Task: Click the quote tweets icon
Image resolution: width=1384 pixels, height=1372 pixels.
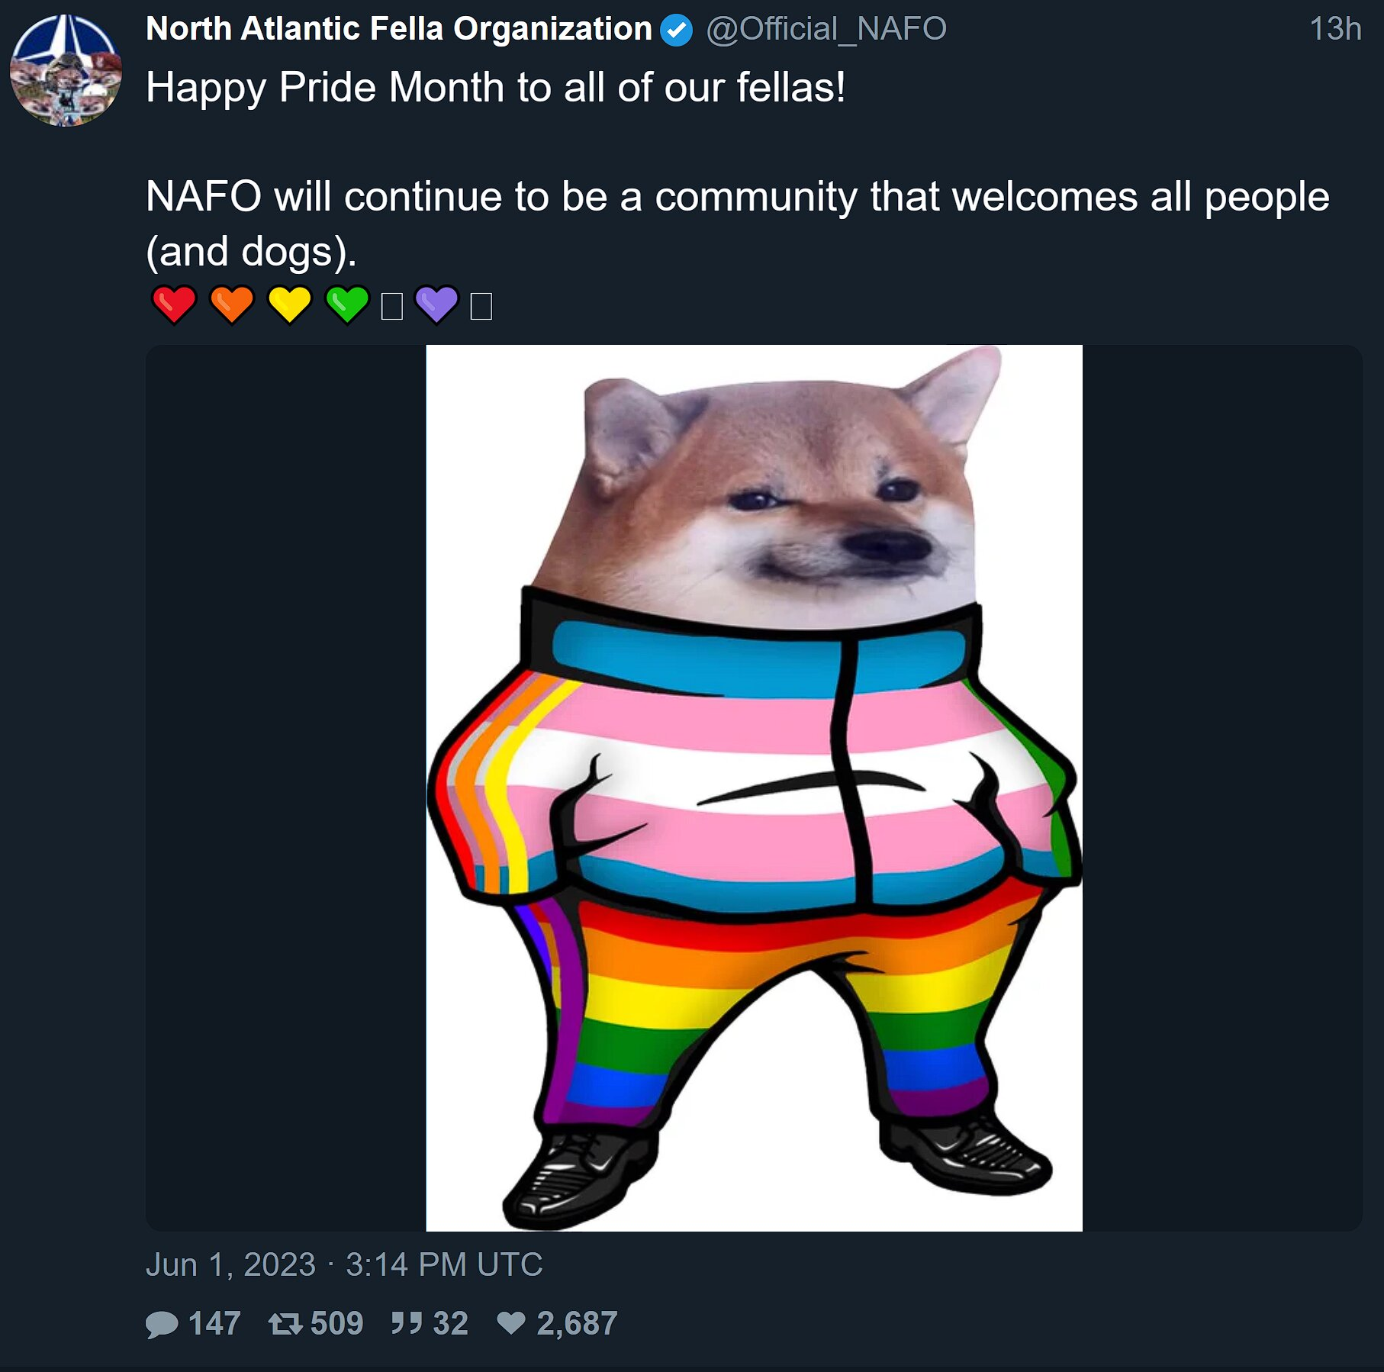Action: [407, 1323]
